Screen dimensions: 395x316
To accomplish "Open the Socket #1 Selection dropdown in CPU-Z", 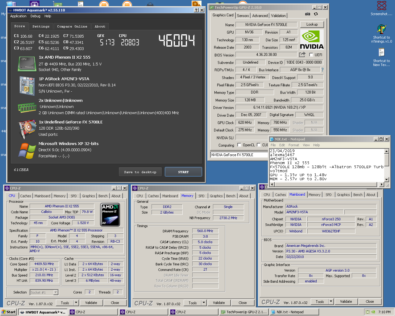I will click(x=56, y=292).
